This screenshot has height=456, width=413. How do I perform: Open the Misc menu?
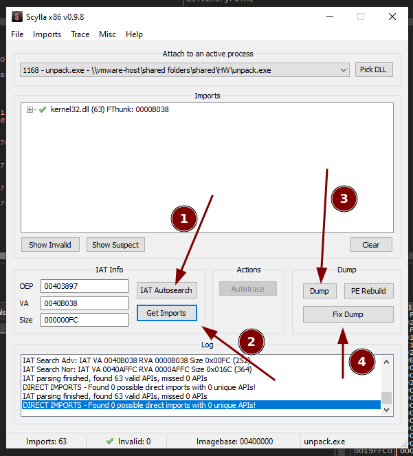107,34
